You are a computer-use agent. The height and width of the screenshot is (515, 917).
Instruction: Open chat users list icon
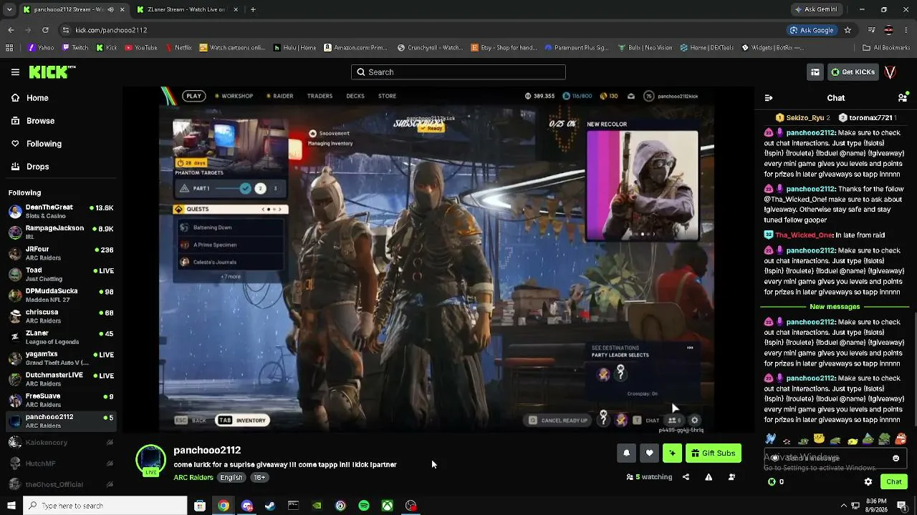point(903,98)
